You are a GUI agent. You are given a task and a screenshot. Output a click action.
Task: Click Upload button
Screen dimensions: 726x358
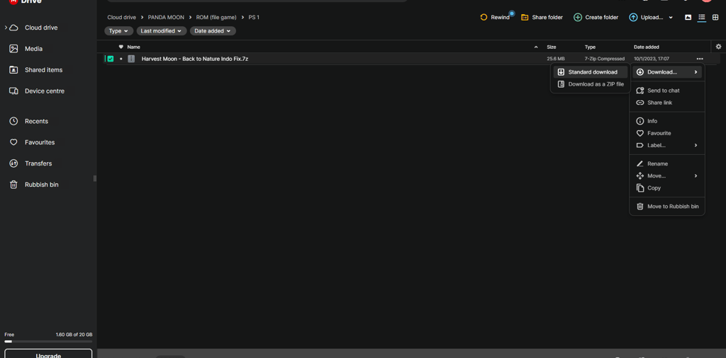coord(646,18)
